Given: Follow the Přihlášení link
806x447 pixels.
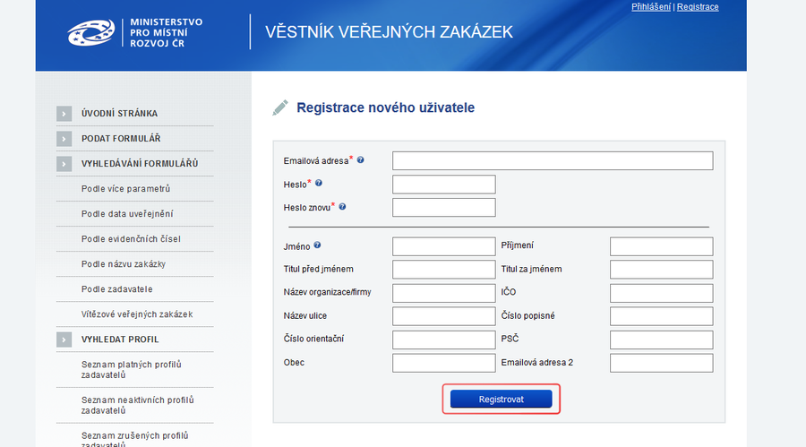Looking at the screenshot, I should pos(651,7).
